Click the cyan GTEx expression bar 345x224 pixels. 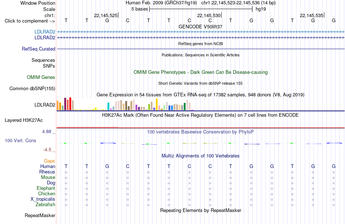(x=108, y=107)
